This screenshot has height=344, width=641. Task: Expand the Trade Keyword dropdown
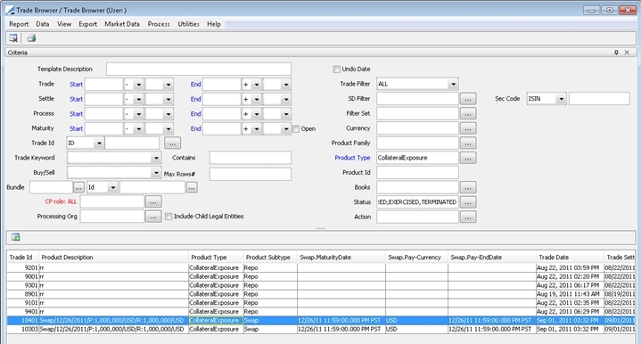pos(156,158)
